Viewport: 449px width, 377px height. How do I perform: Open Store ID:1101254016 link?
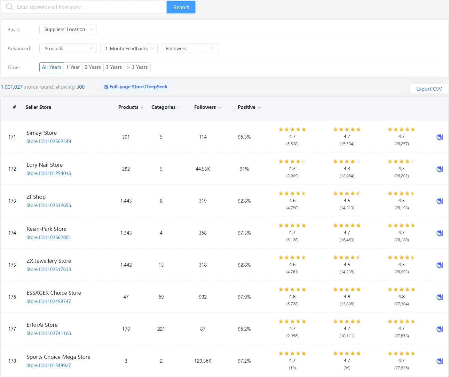pyautogui.click(x=49, y=173)
